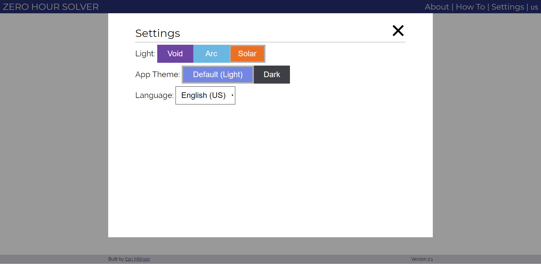Click the orange Solar light option
This screenshot has height=264, width=541.
(x=247, y=54)
